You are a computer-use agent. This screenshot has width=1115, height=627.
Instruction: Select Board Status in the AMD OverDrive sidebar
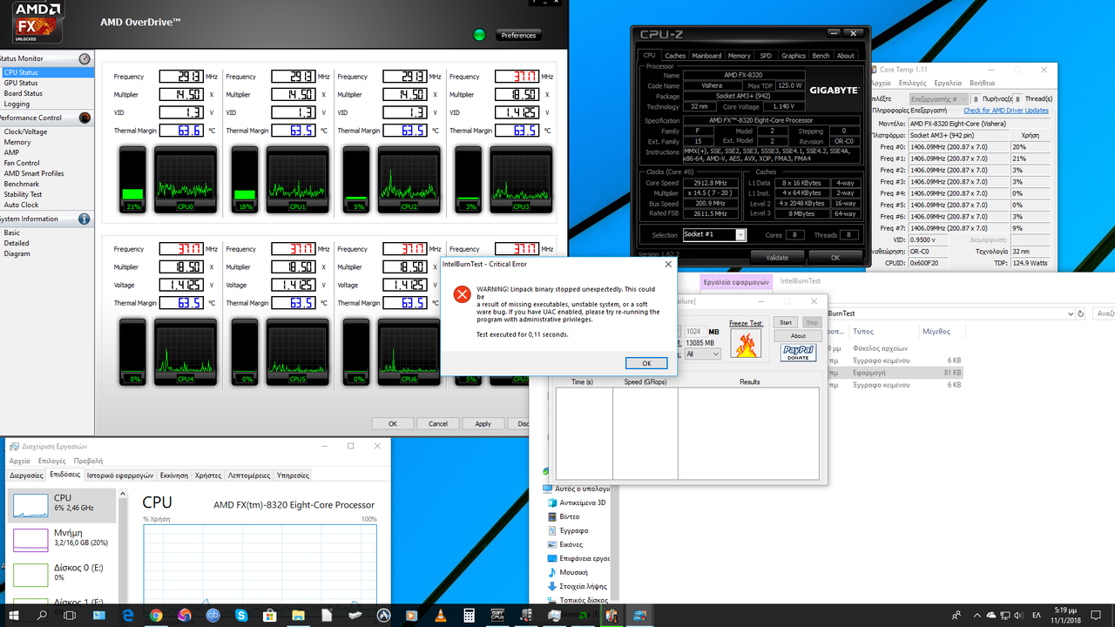(24, 93)
